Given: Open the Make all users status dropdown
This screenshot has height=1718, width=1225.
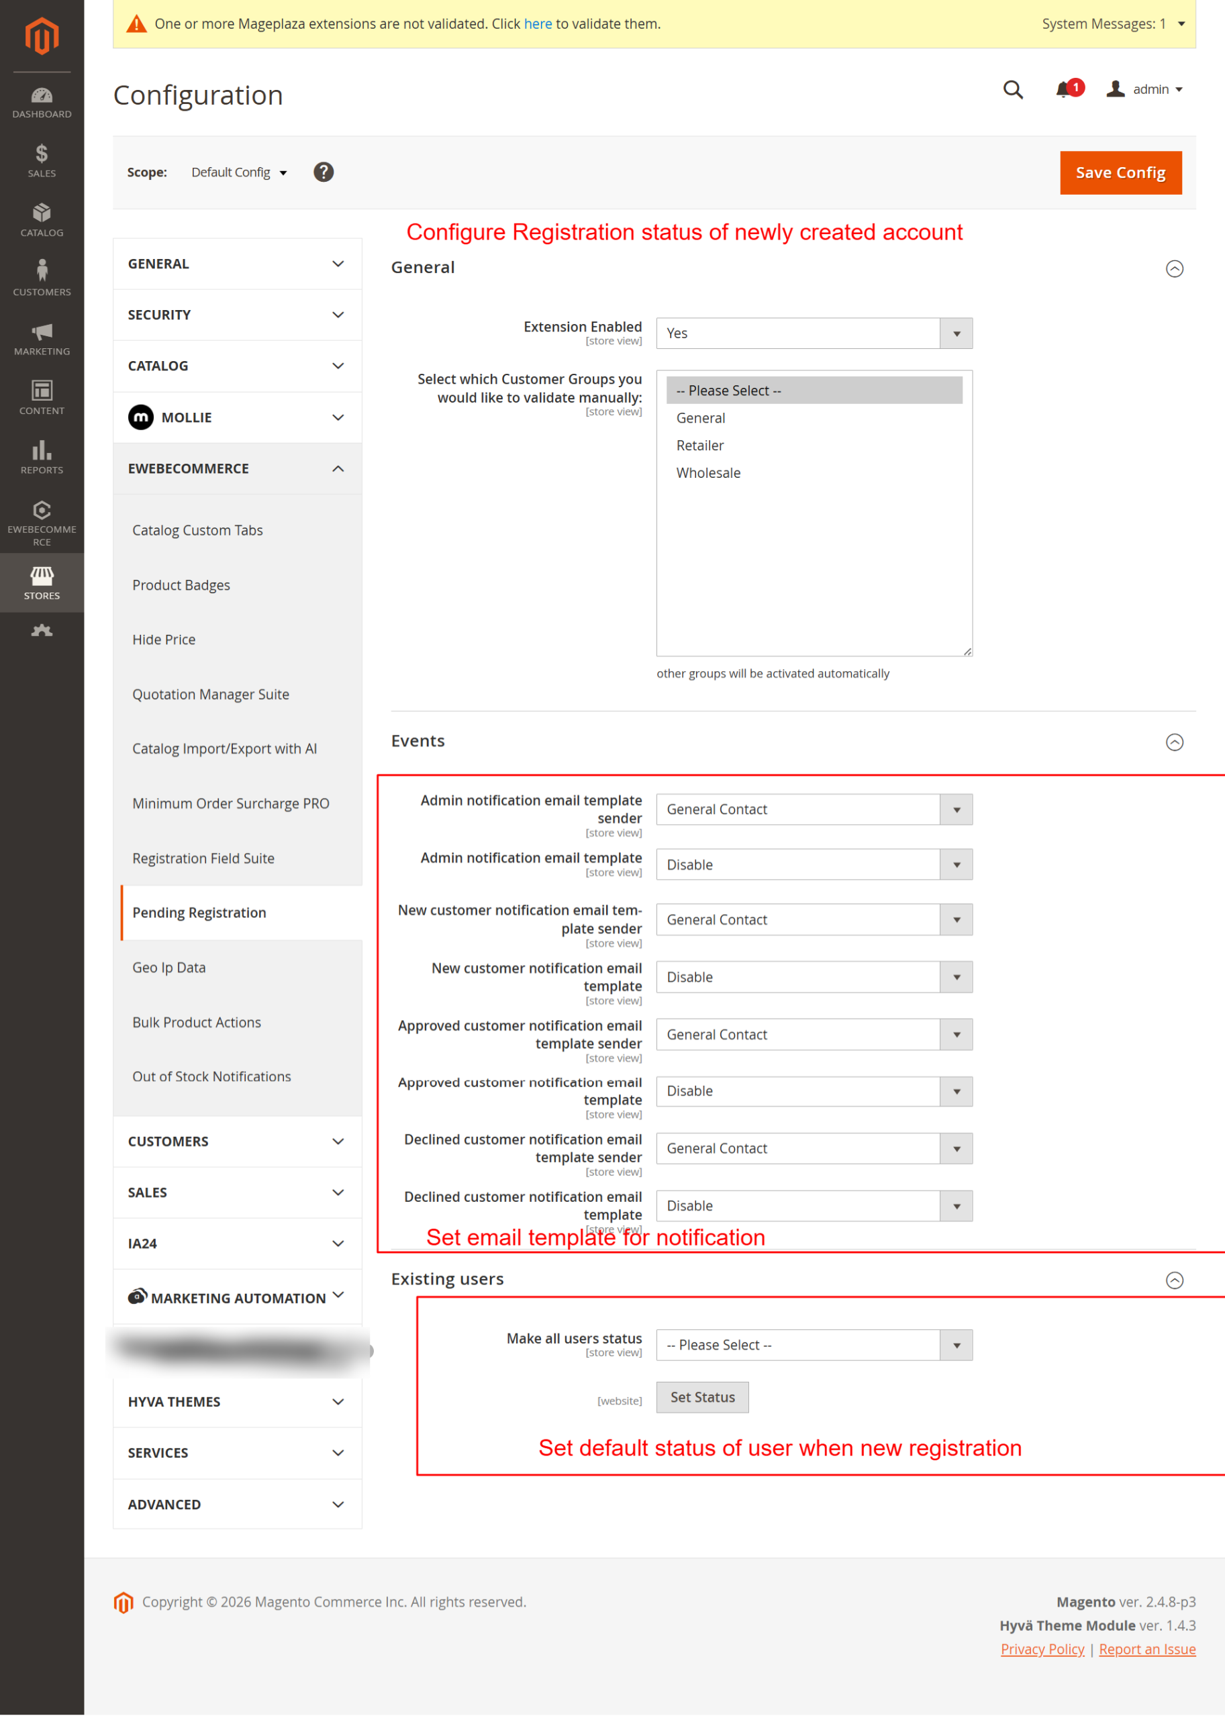Looking at the screenshot, I should click(x=813, y=1345).
